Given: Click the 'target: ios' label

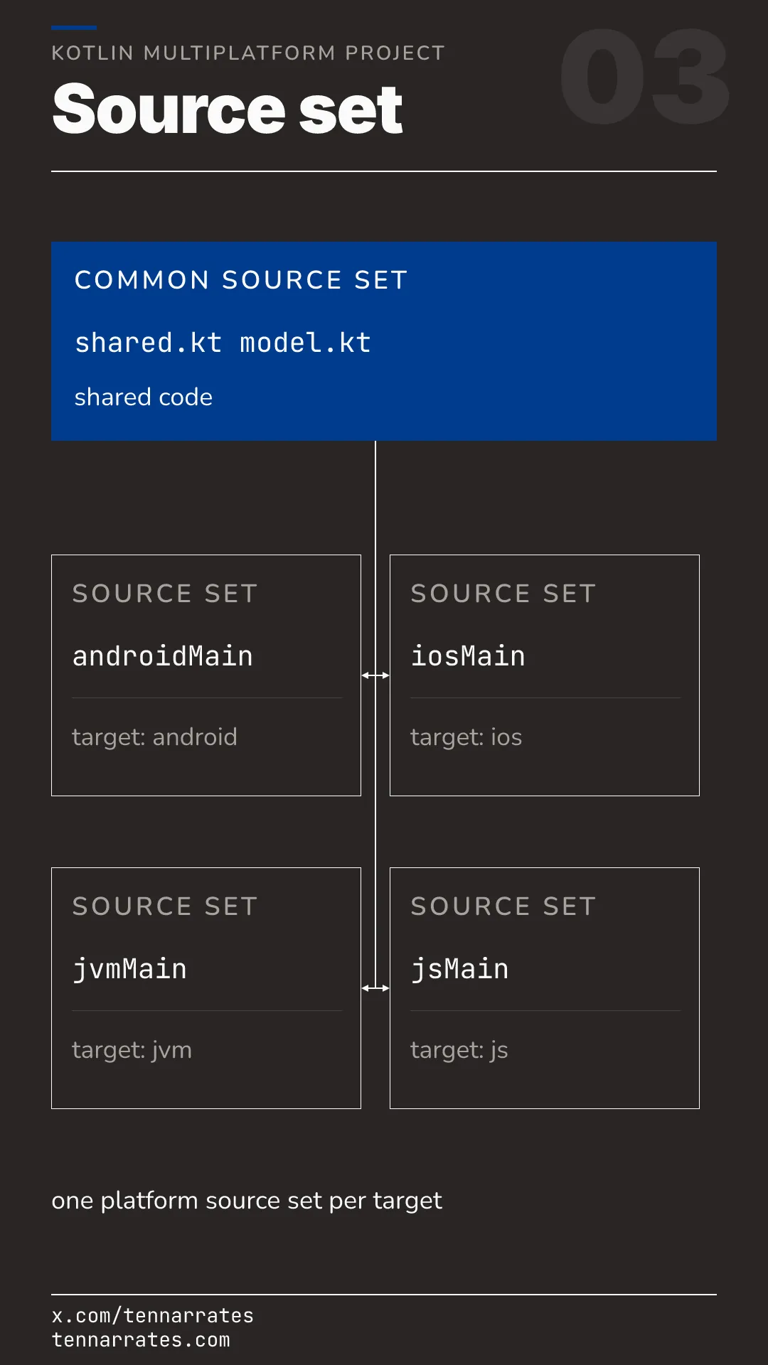Looking at the screenshot, I should tap(466, 737).
